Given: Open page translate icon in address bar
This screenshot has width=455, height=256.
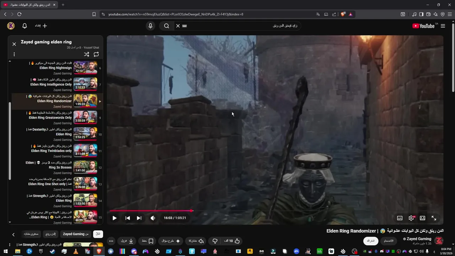Looking at the screenshot, I should (318, 14).
